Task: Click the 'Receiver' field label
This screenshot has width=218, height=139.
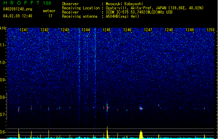Action: [70, 12]
